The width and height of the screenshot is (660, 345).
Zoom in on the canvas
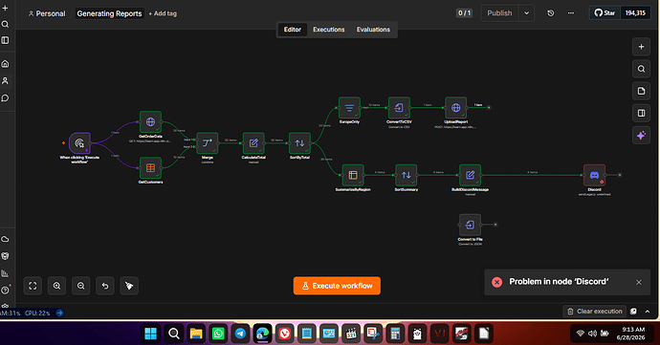(x=56, y=286)
